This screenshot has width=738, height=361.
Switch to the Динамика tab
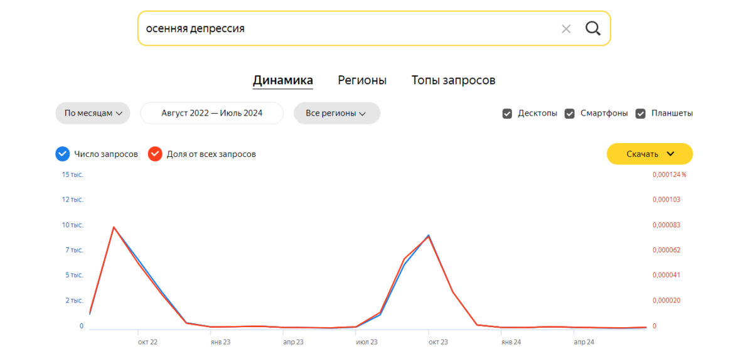click(x=282, y=80)
